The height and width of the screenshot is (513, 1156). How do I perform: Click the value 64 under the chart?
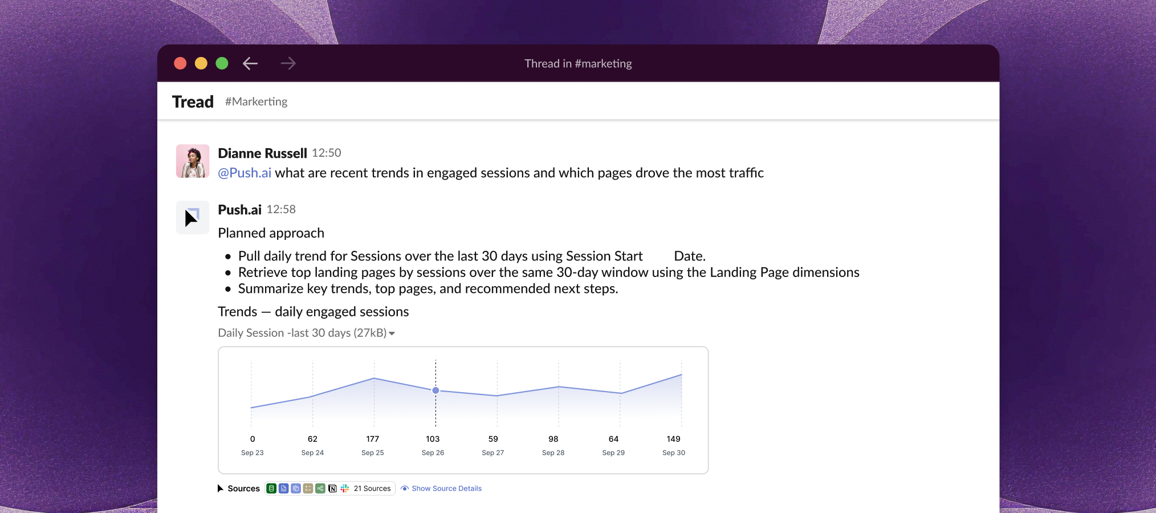pyautogui.click(x=613, y=439)
